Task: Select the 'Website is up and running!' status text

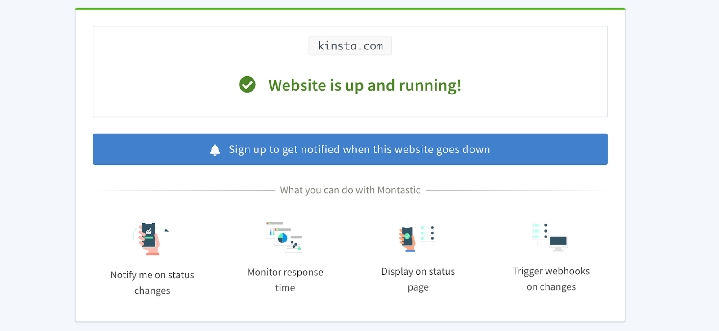Action: point(364,85)
